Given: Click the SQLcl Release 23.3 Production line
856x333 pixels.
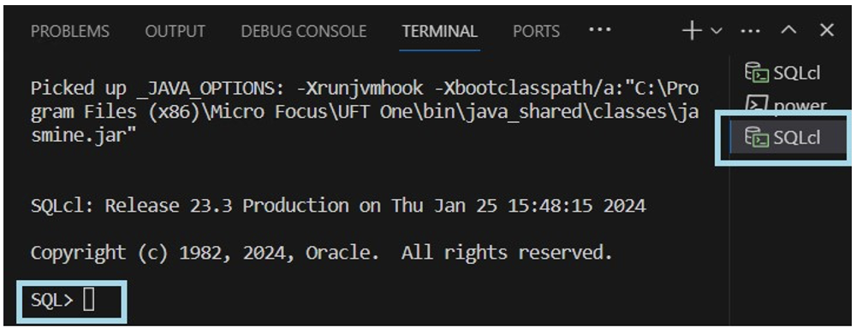Looking at the screenshot, I should pyautogui.click(x=338, y=206).
